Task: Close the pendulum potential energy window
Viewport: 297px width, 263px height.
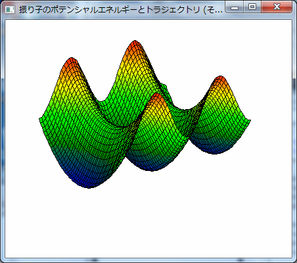Action: click(x=277, y=7)
